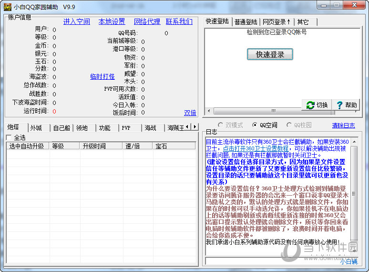Open the 海战 tab
This screenshot has width=369, height=272.
click(x=153, y=128)
